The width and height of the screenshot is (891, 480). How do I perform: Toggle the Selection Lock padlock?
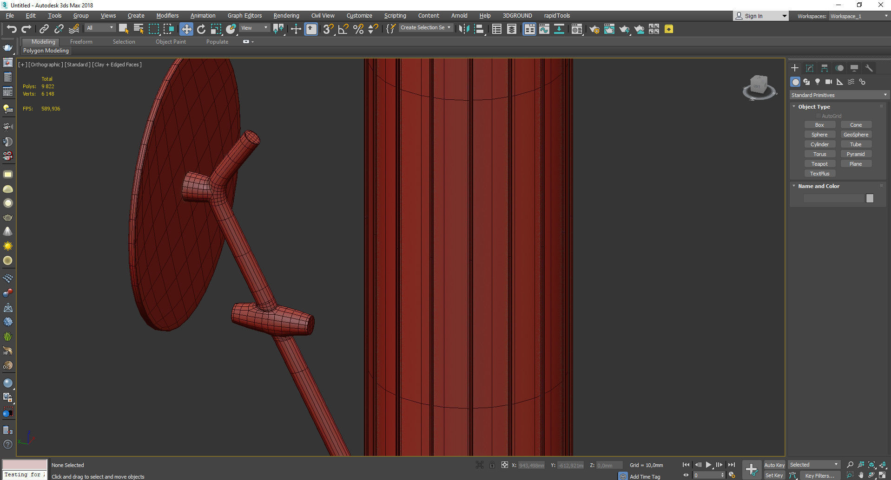coord(492,465)
